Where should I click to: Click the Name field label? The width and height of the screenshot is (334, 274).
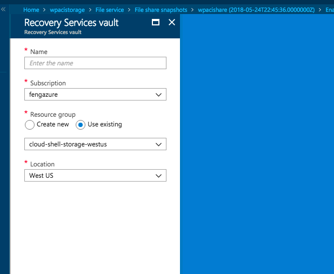39,52
